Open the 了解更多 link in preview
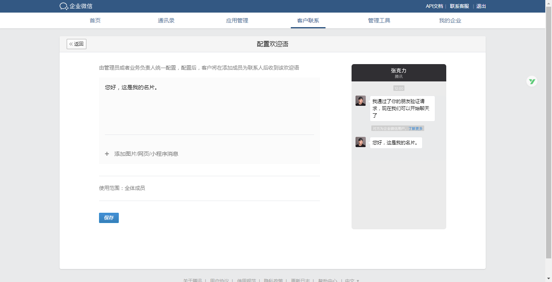This screenshot has height=282, width=552. [415, 129]
